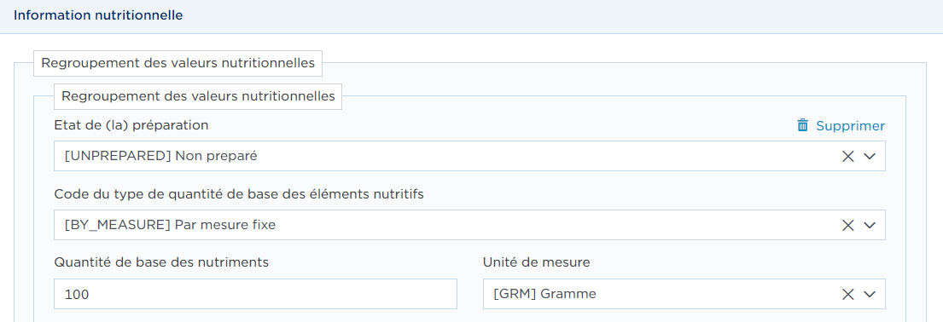The width and height of the screenshot is (943, 322).
Task: Click the trash can icon beside Supprimer
Action: tap(802, 125)
